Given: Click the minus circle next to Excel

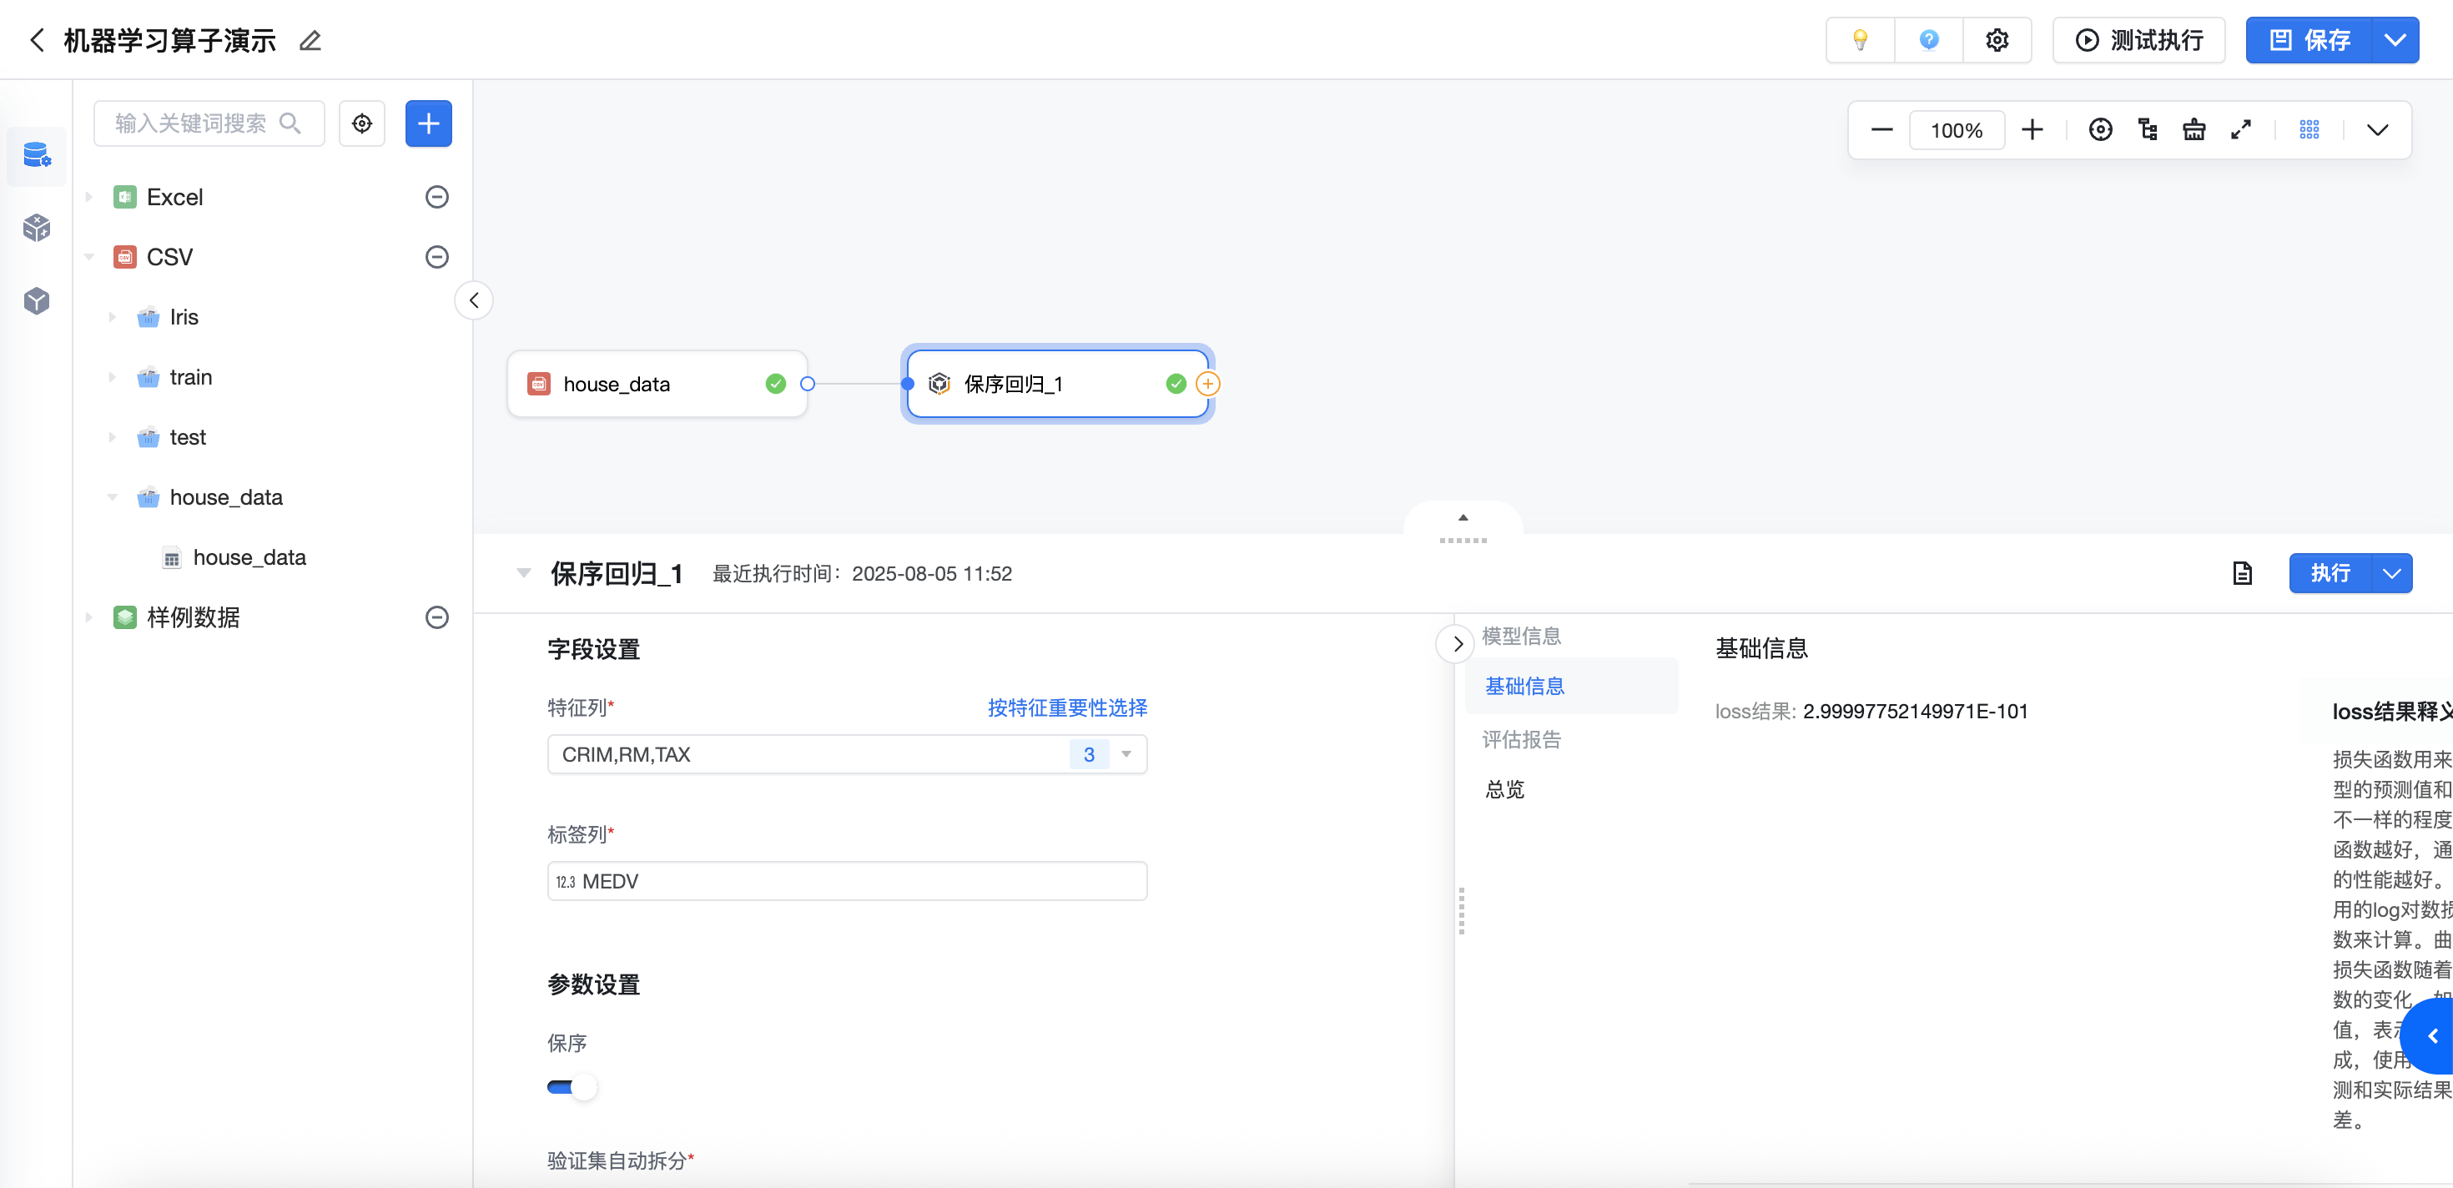Looking at the screenshot, I should point(437,197).
